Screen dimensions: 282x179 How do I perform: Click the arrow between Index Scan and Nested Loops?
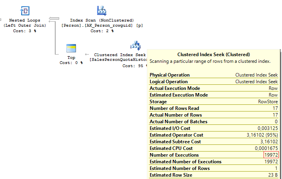click(54, 18)
